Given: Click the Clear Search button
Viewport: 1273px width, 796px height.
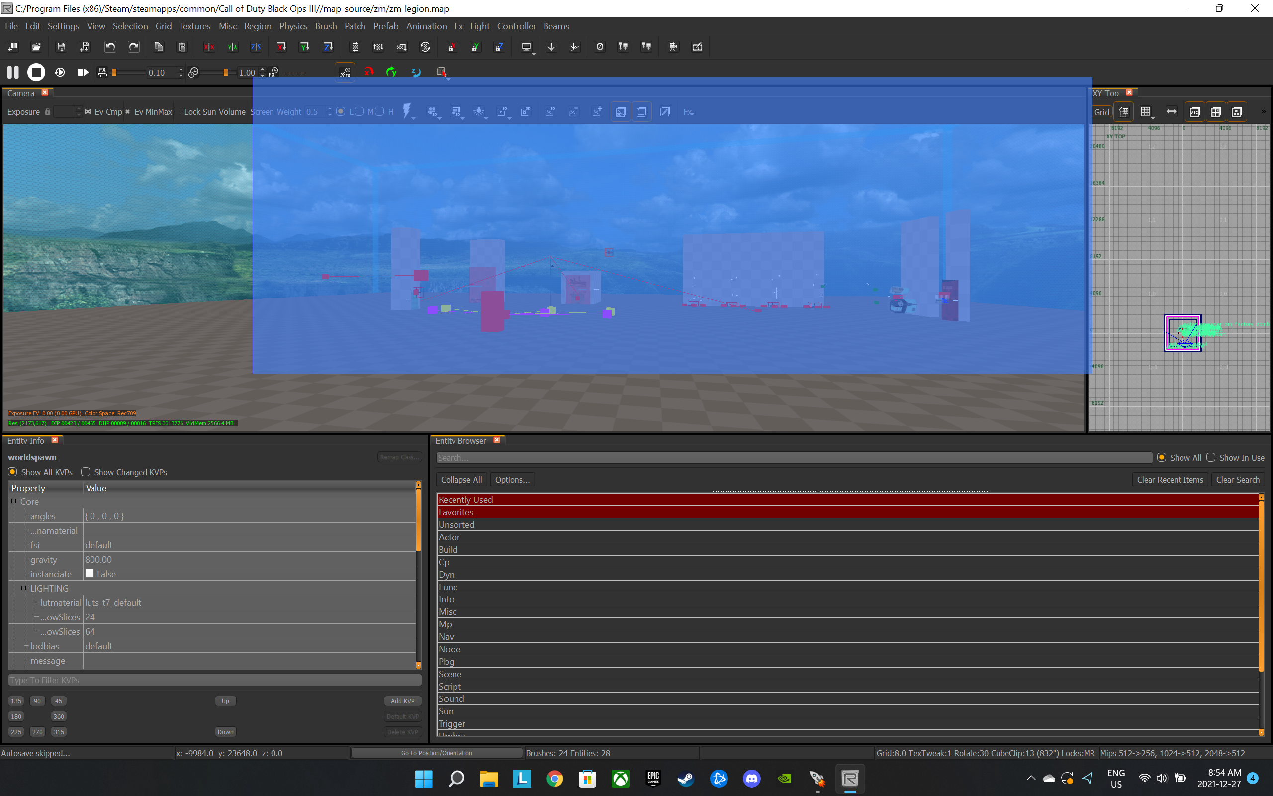Looking at the screenshot, I should coord(1238,479).
